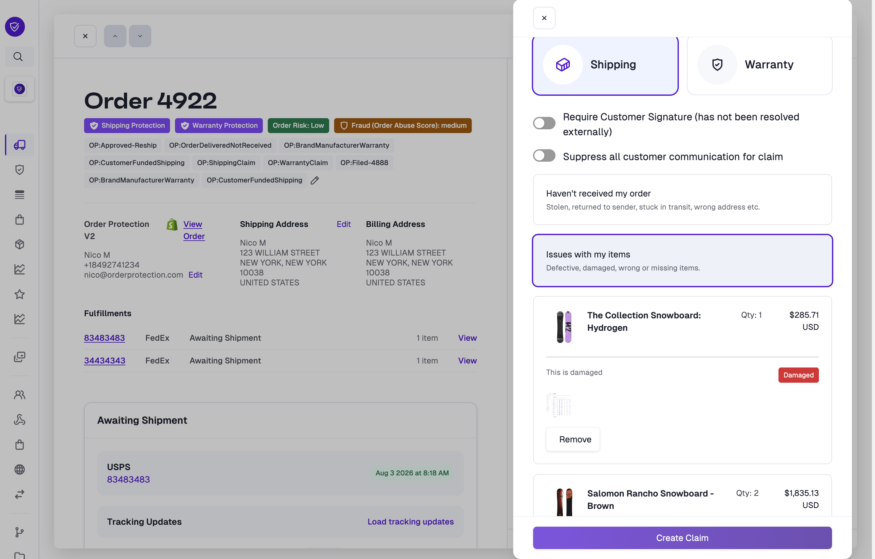Choose Haven't received my order option
Viewport: 875px width, 559px height.
click(x=682, y=200)
